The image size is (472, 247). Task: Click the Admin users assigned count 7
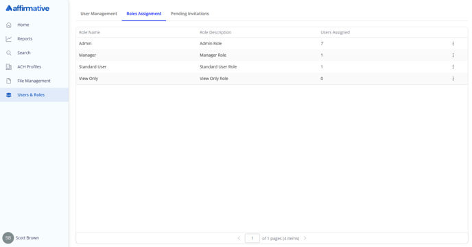click(x=322, y=44)
